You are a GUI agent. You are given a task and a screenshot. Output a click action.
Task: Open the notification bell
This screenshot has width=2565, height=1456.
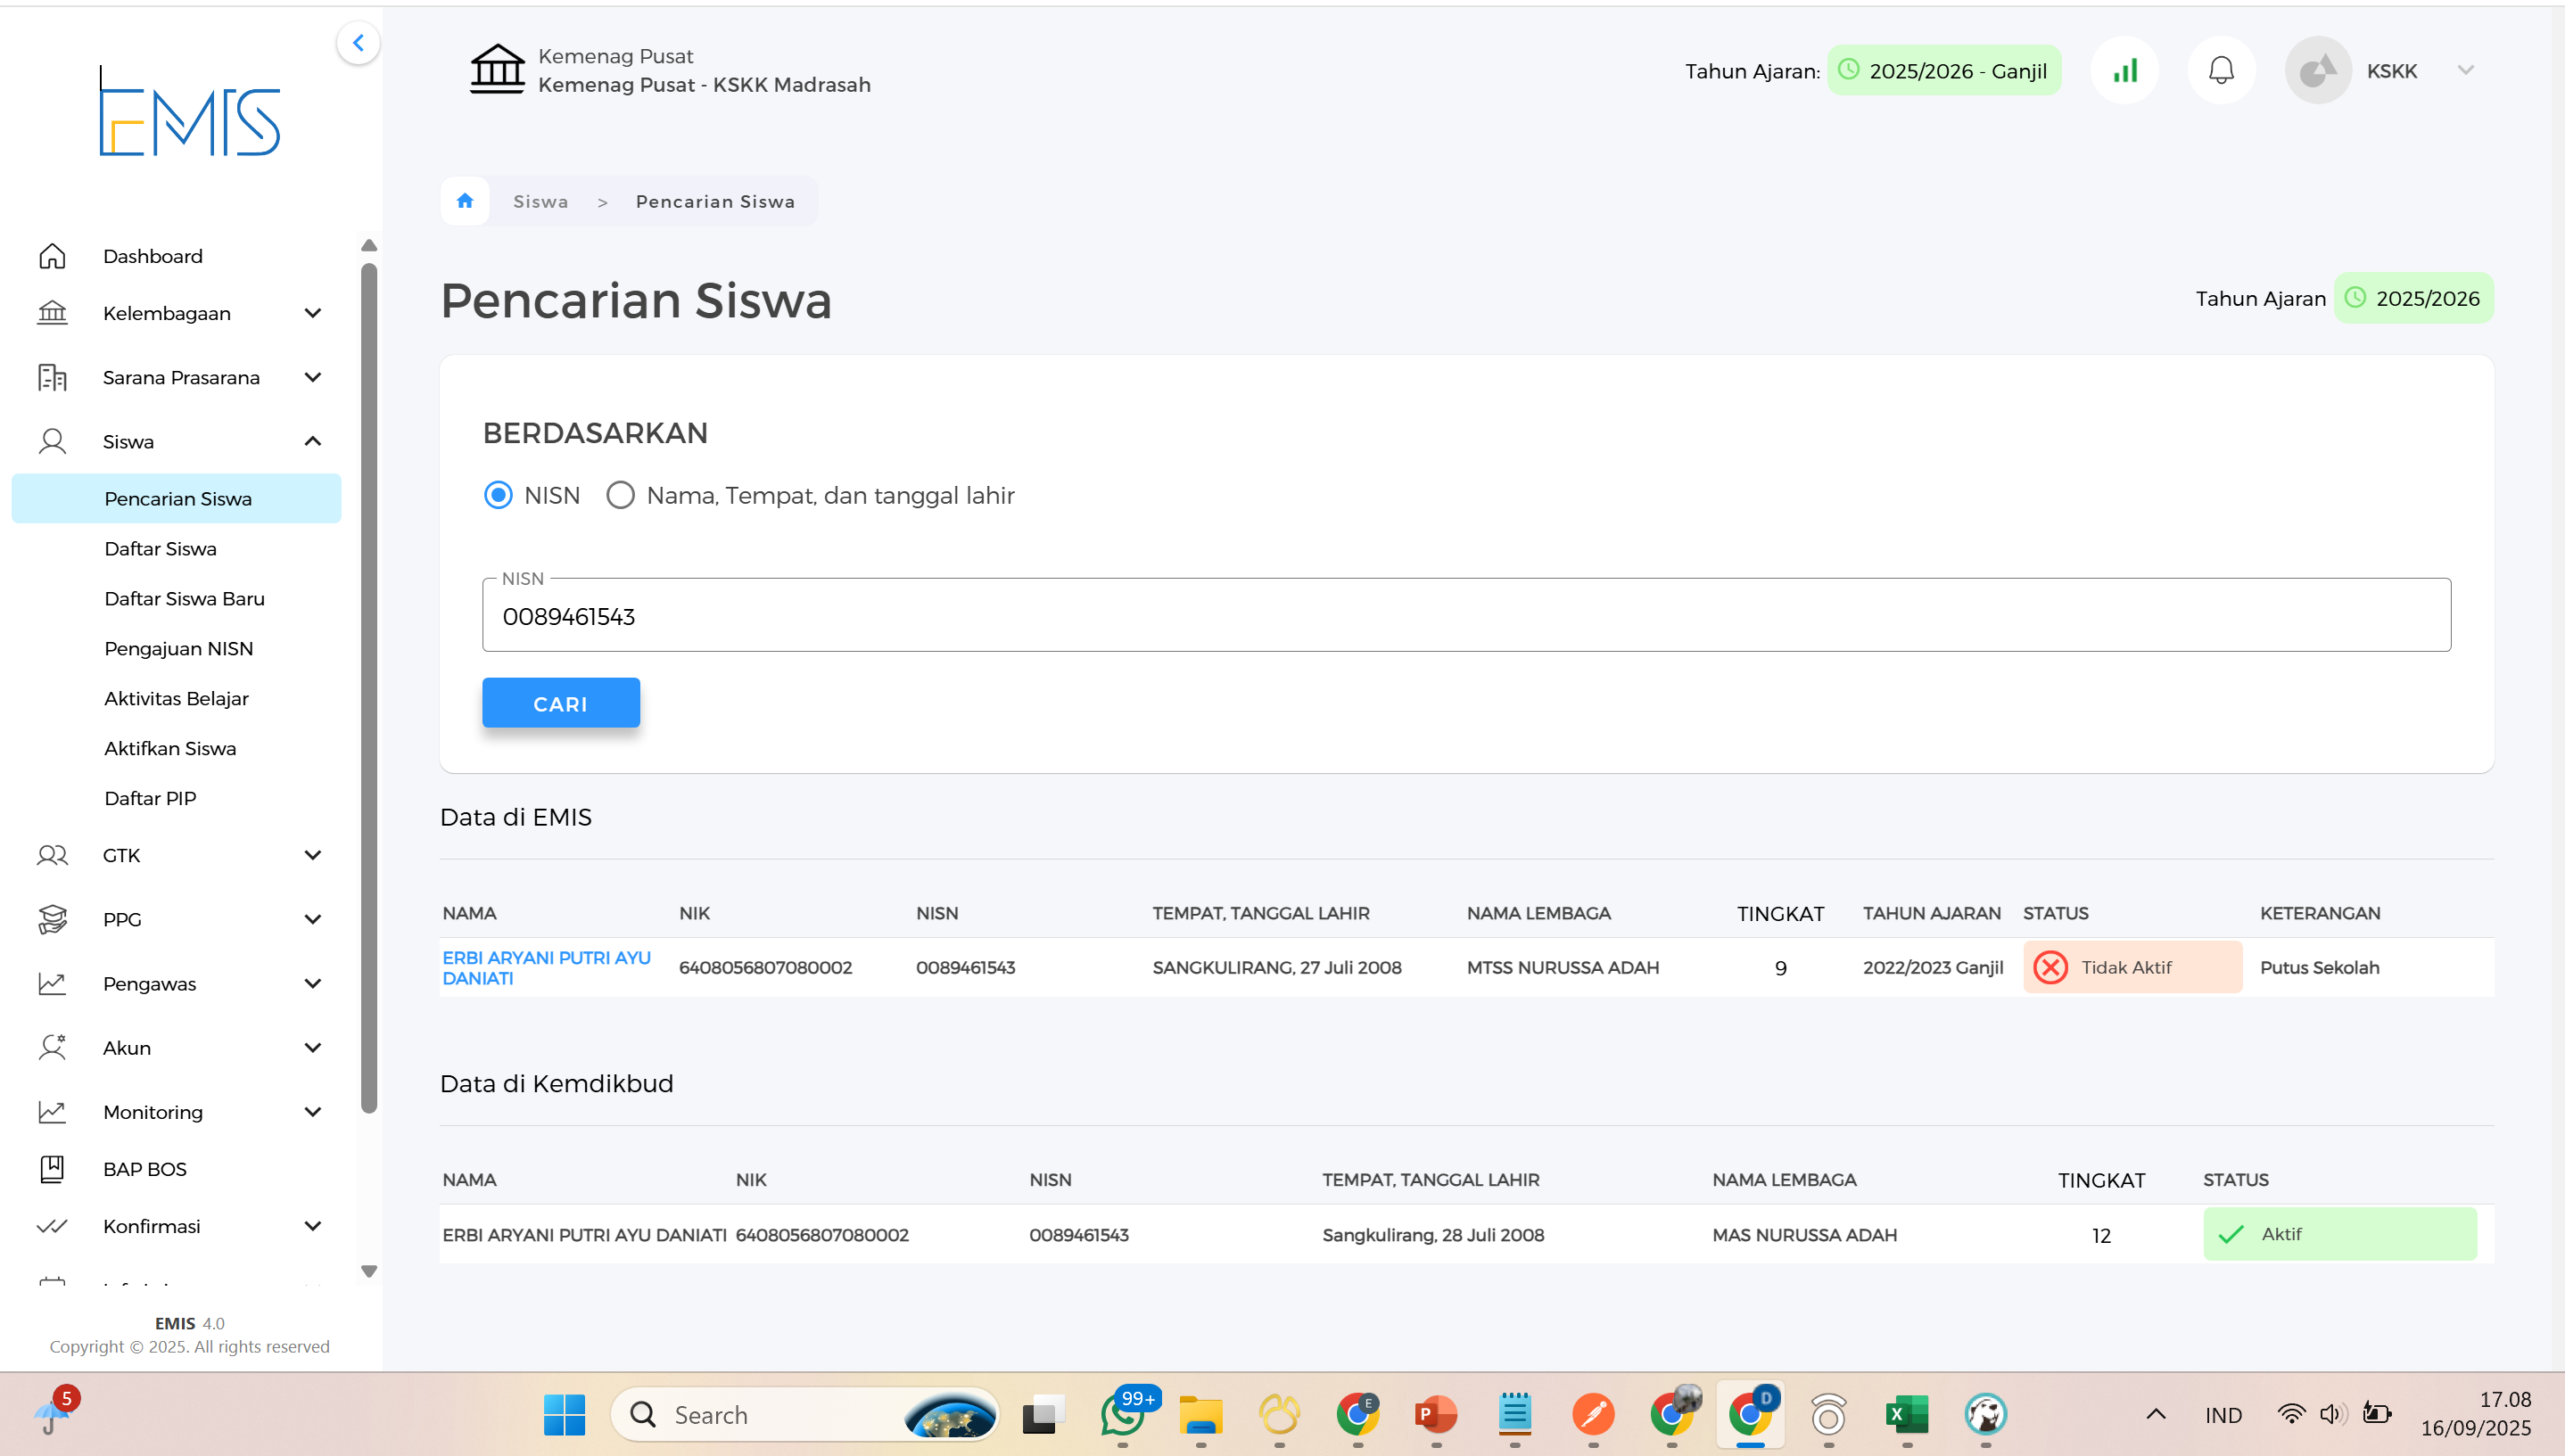tap(2221, 71)
